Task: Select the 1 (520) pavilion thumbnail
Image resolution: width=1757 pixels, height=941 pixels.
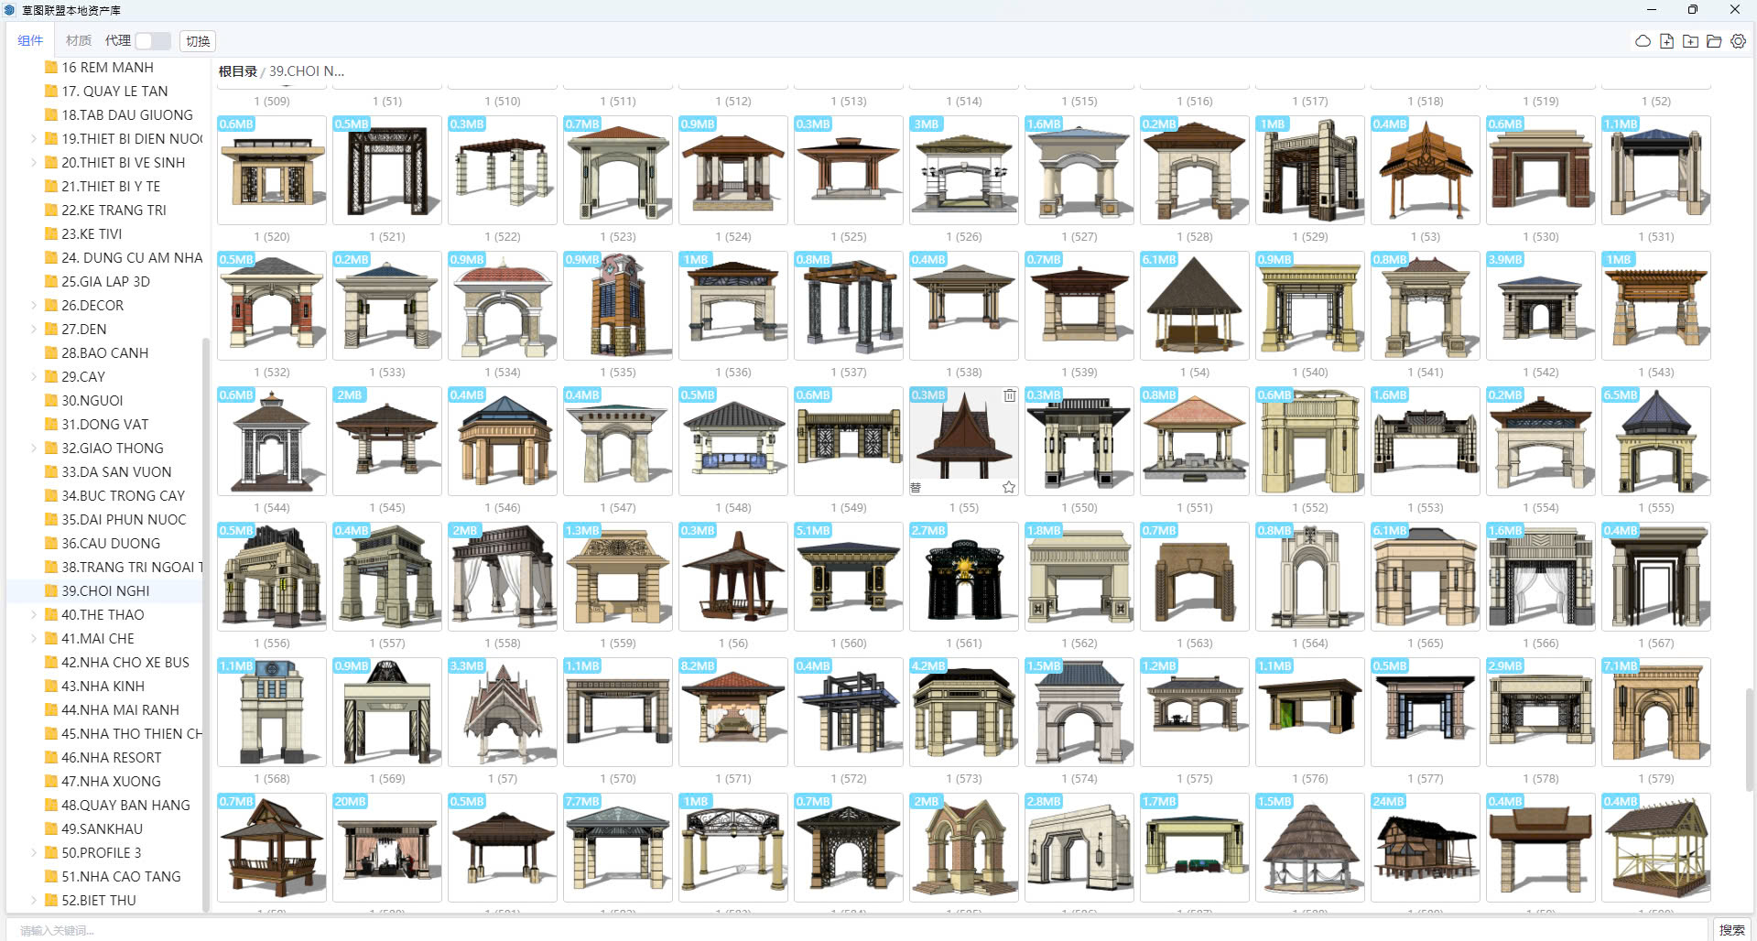Action: click(x=272, y=170)
